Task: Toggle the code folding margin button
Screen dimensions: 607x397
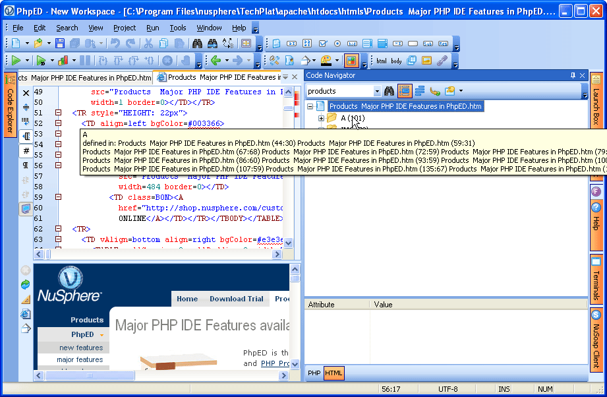Action: [26, 136]
